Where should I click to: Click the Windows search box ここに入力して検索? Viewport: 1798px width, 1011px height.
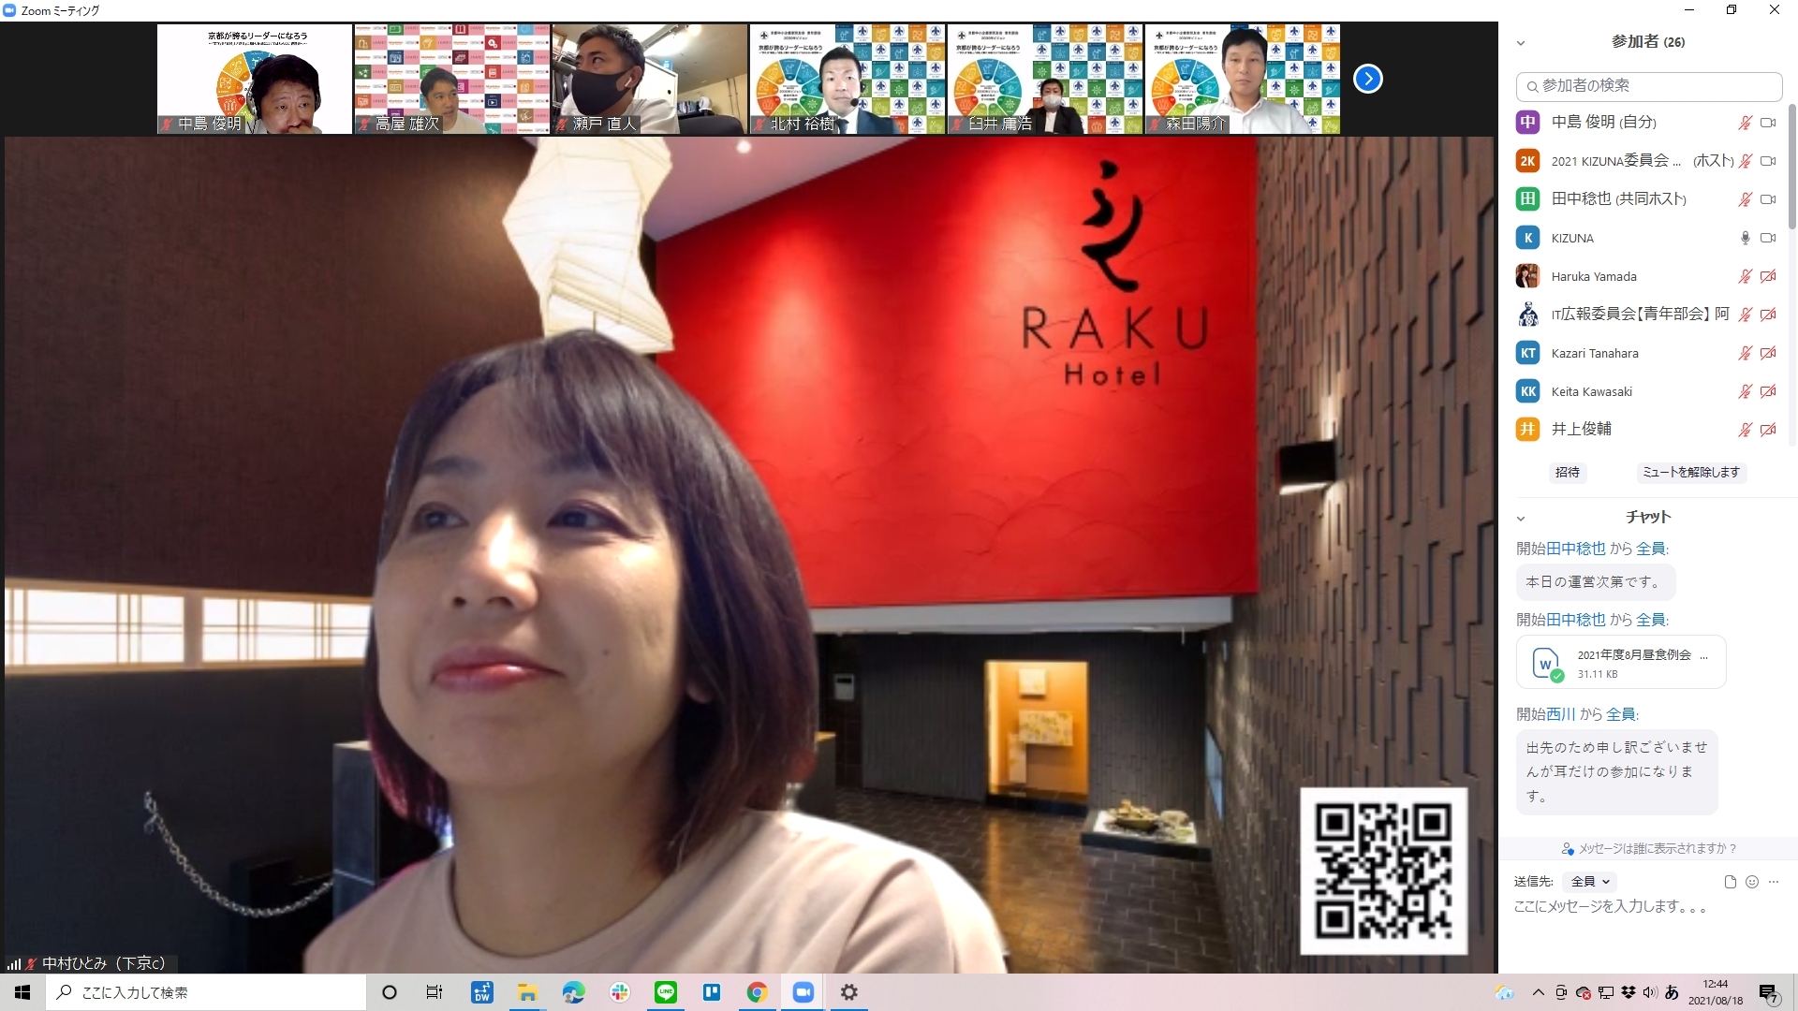click(206, 992)
